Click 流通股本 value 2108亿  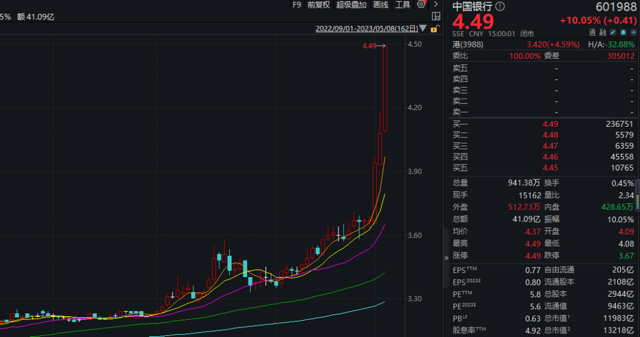coord(620,282)
